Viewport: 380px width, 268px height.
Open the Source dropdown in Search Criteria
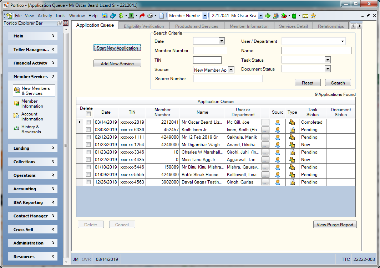tap(231, 70)
